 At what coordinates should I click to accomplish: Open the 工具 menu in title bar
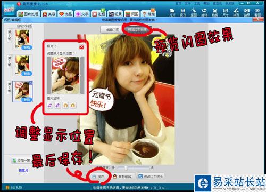coord(197,3)
